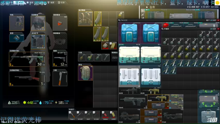Select the Taiga-1 machete in scabbard slot
The image size is (220, 124).
(x=60, y=79)
